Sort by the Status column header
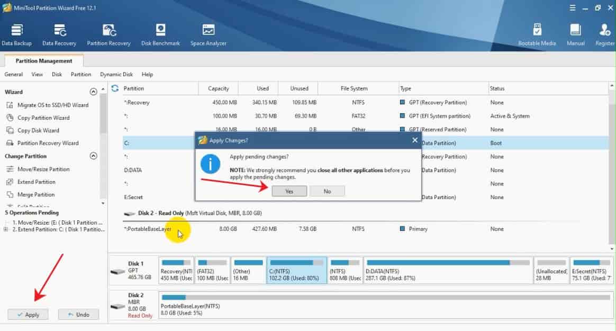 pyautogui.click(x=548, y=88)
